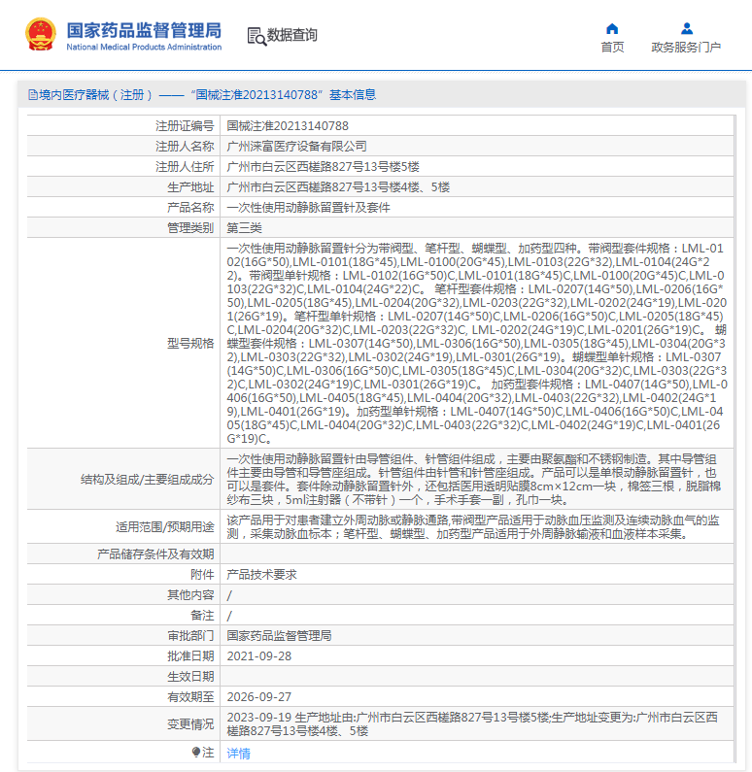Click the 产品名称 label
Viewport: 752px width, 772px height.
click(x=190, y=208)
